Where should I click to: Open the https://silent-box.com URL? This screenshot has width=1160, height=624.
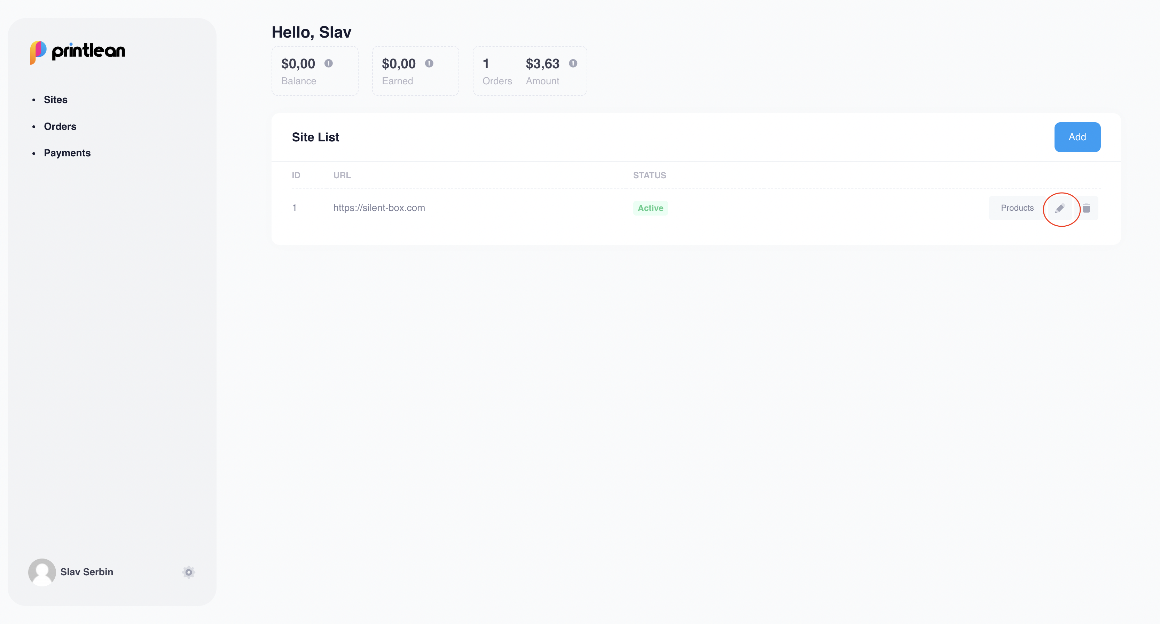click(379, 208)
